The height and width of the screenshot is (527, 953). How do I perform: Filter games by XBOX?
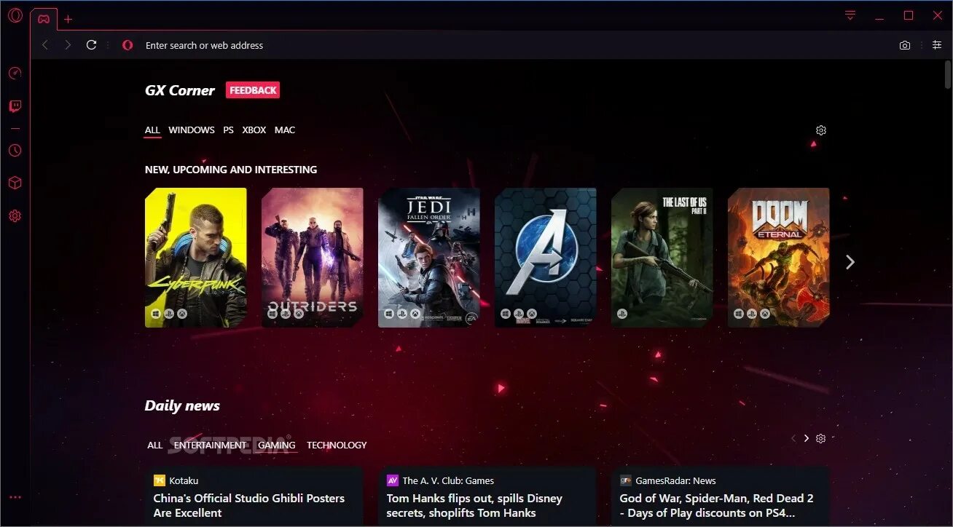pos(254,130)
